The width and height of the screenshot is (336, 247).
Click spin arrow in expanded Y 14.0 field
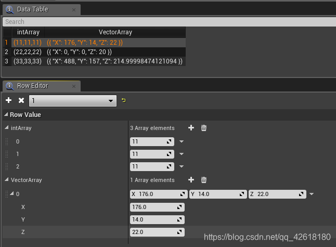(179, 219)
